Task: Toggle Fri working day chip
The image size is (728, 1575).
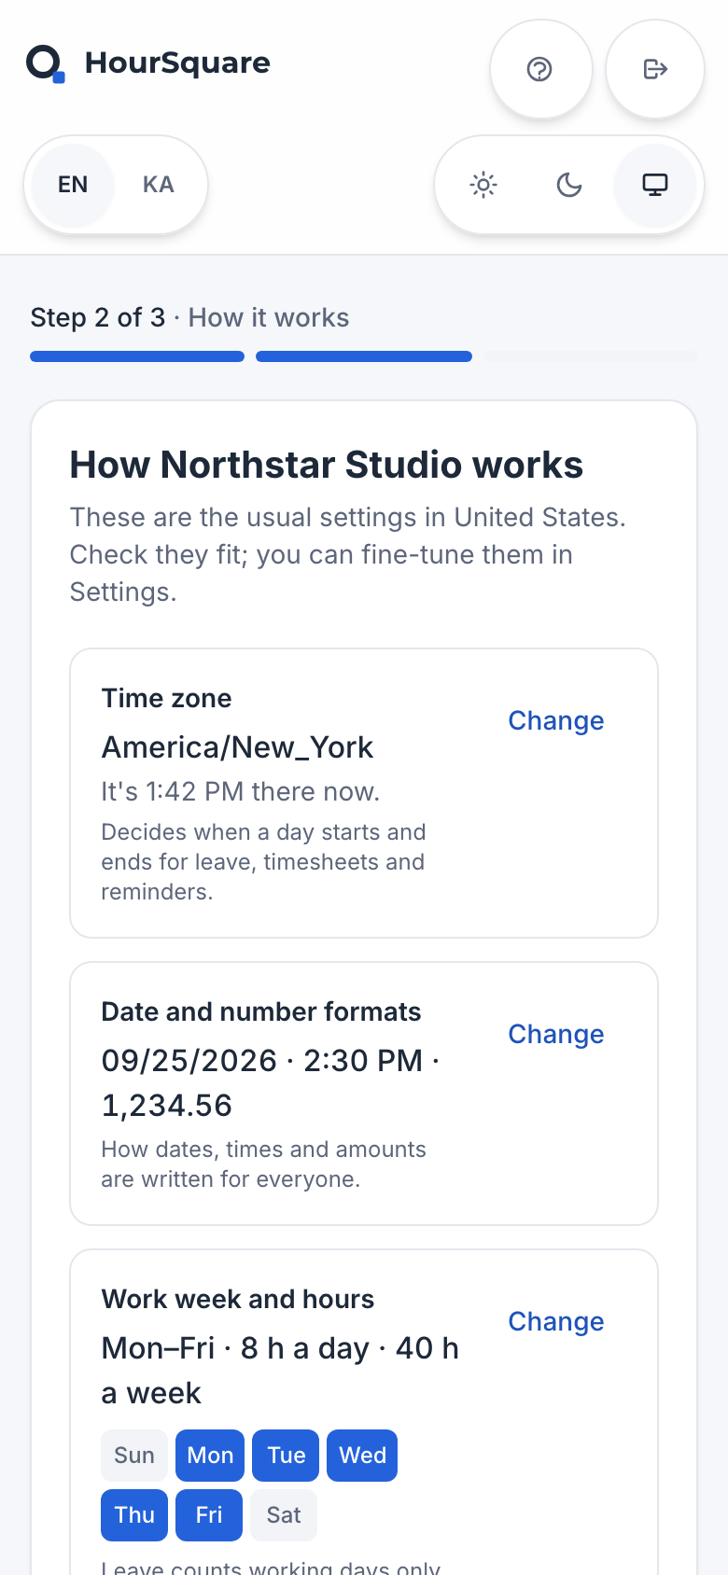Action: (209, 1515)
